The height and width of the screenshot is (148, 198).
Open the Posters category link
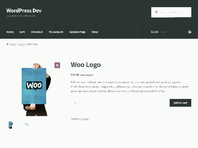pos(85,119)
